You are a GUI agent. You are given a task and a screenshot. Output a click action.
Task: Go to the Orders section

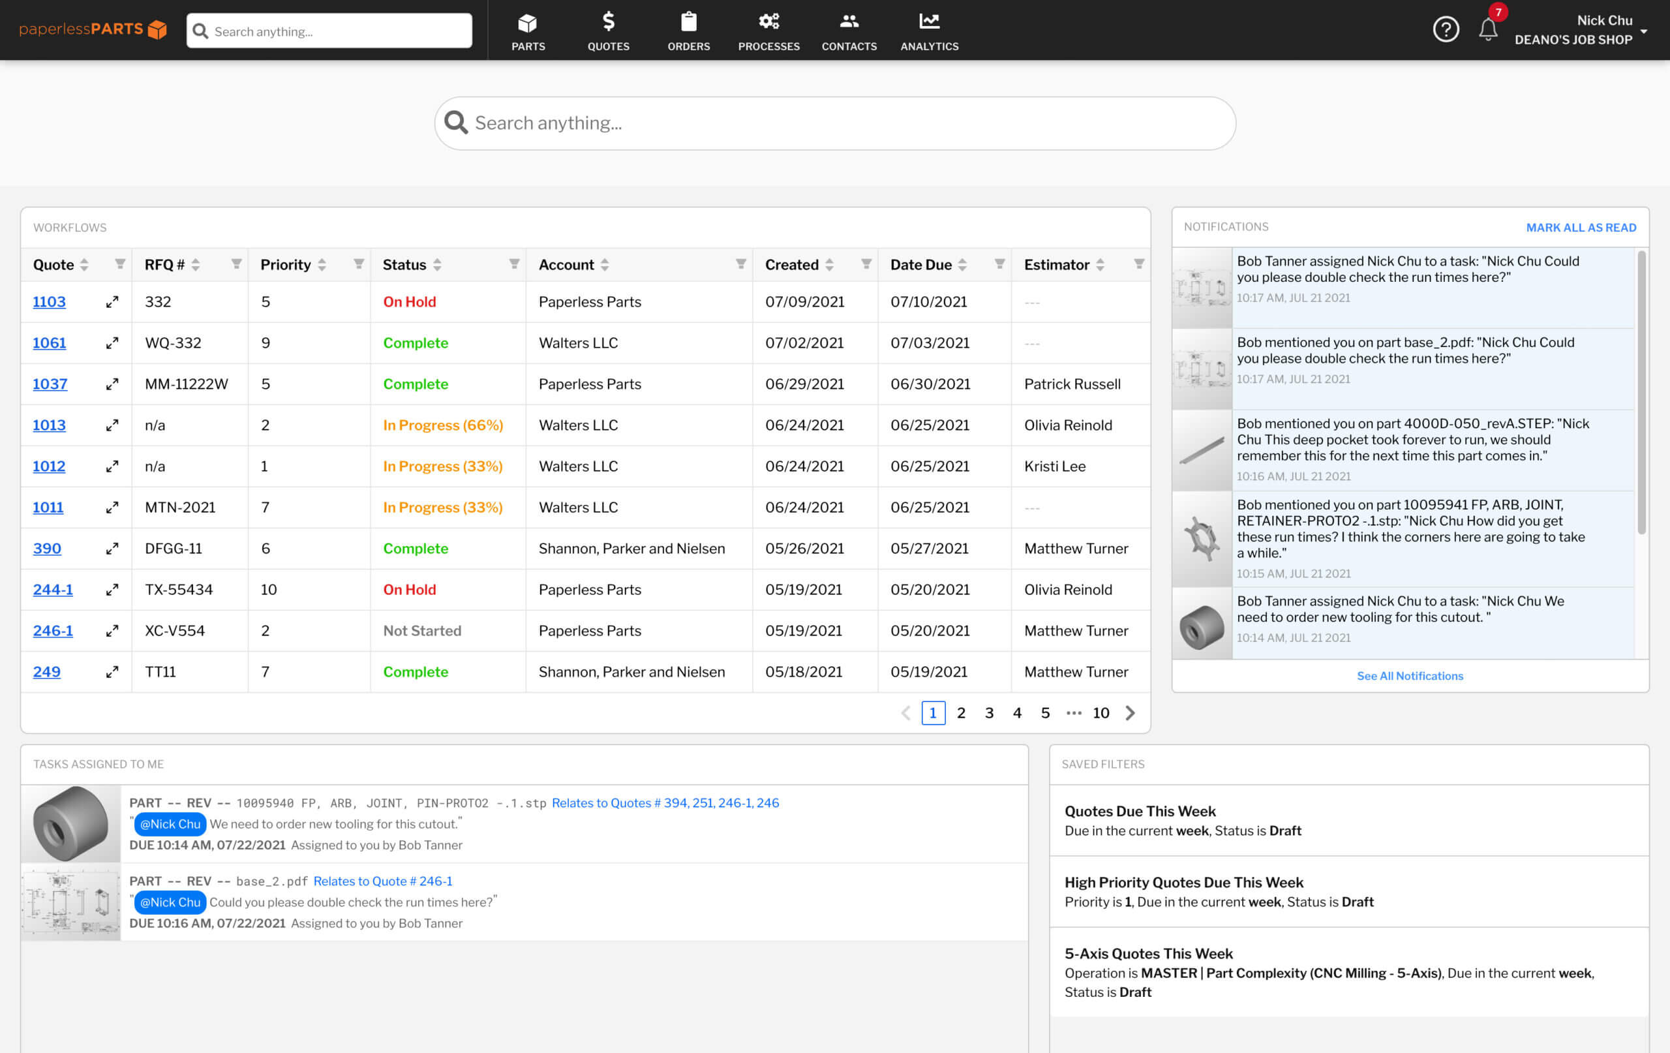tap(688, 31)
